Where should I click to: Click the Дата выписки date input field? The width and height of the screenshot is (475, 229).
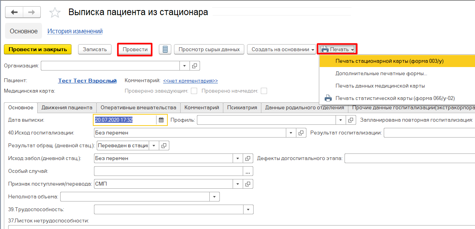point(124,120)
